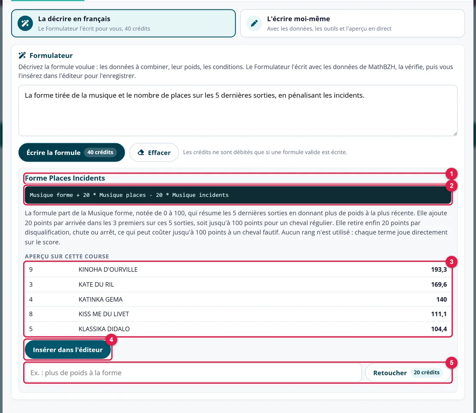Image resolution: width=476 pixels, height=413 pixels.
Task: Click the KINOHA D'OURVILLE row
Action: point(238,270)
